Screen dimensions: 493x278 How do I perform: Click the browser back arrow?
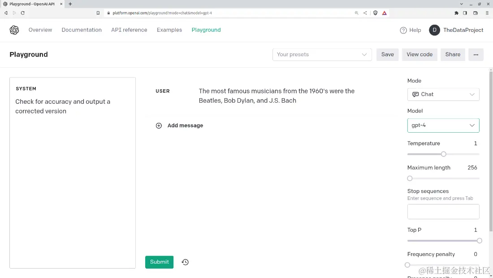tap(6, 13)
